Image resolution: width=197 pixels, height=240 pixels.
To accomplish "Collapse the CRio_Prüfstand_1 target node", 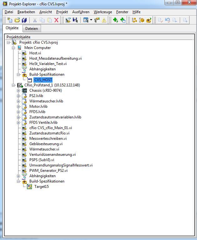I will 13,85.
